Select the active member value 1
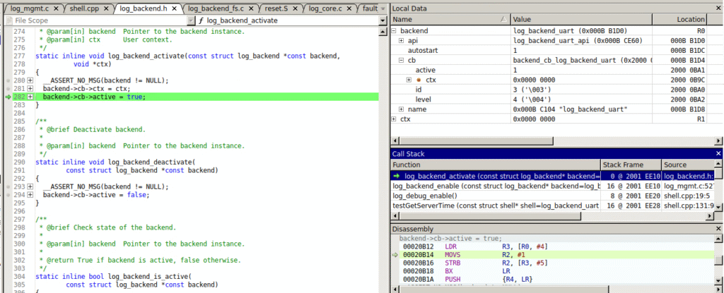Image resolution: width=724 pixels, height=293 pixels. point(515,70)
